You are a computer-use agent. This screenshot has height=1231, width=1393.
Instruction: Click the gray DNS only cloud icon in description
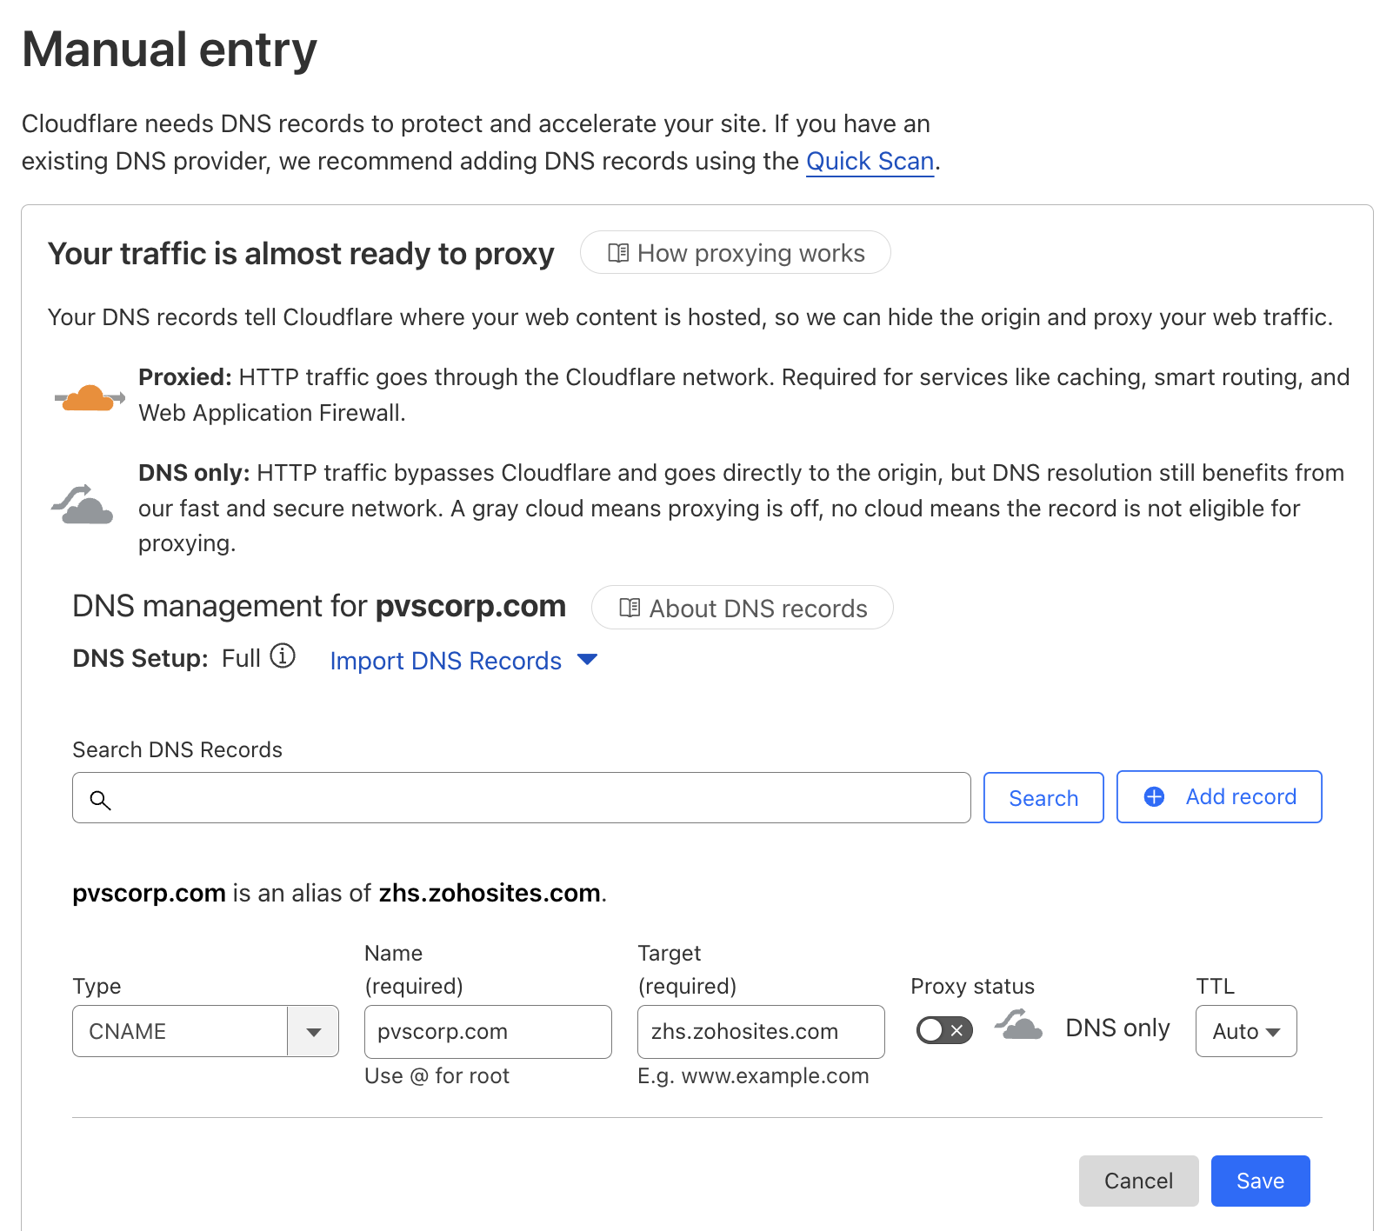[x=83, y=506]
